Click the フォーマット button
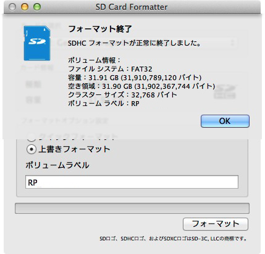 [216, 224]
